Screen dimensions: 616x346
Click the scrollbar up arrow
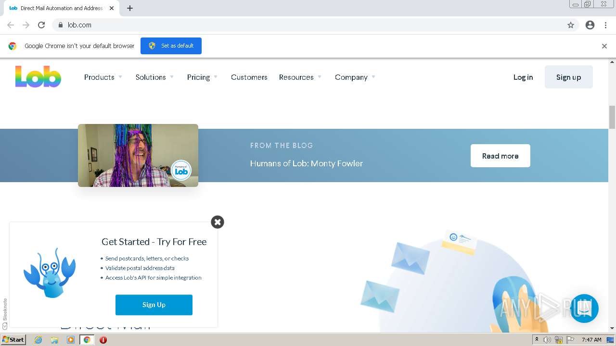click(612, 62)
